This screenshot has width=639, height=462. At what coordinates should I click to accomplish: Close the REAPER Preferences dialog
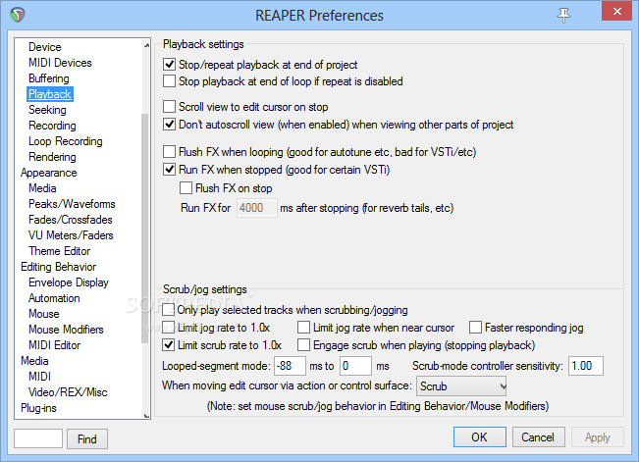617,12
